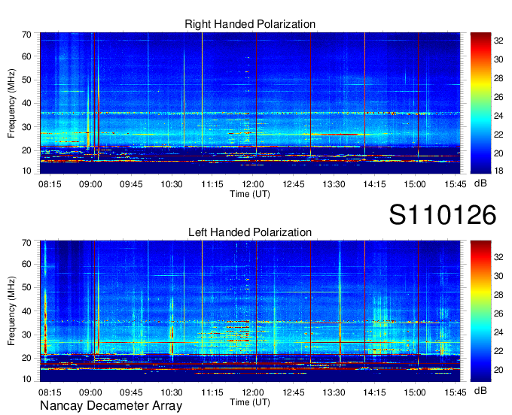
Task: Click the "12:45" time tick of the upper plot
Action: [x=293, y=184]
